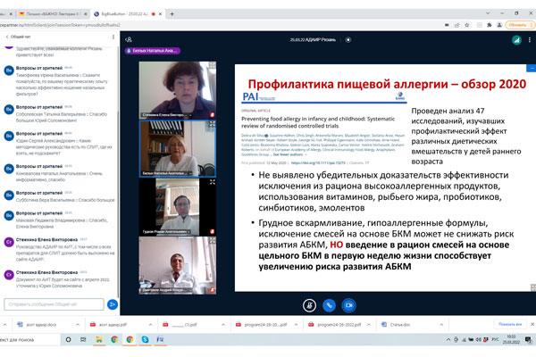Screen dimensions: 536x357
Task: Fullscreen the top webcam of Стежкина
Action: coord(213,65)
